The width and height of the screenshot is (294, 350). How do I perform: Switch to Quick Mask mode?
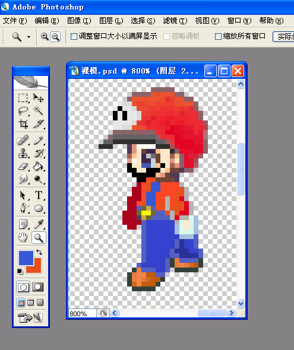tap(38, 287)
